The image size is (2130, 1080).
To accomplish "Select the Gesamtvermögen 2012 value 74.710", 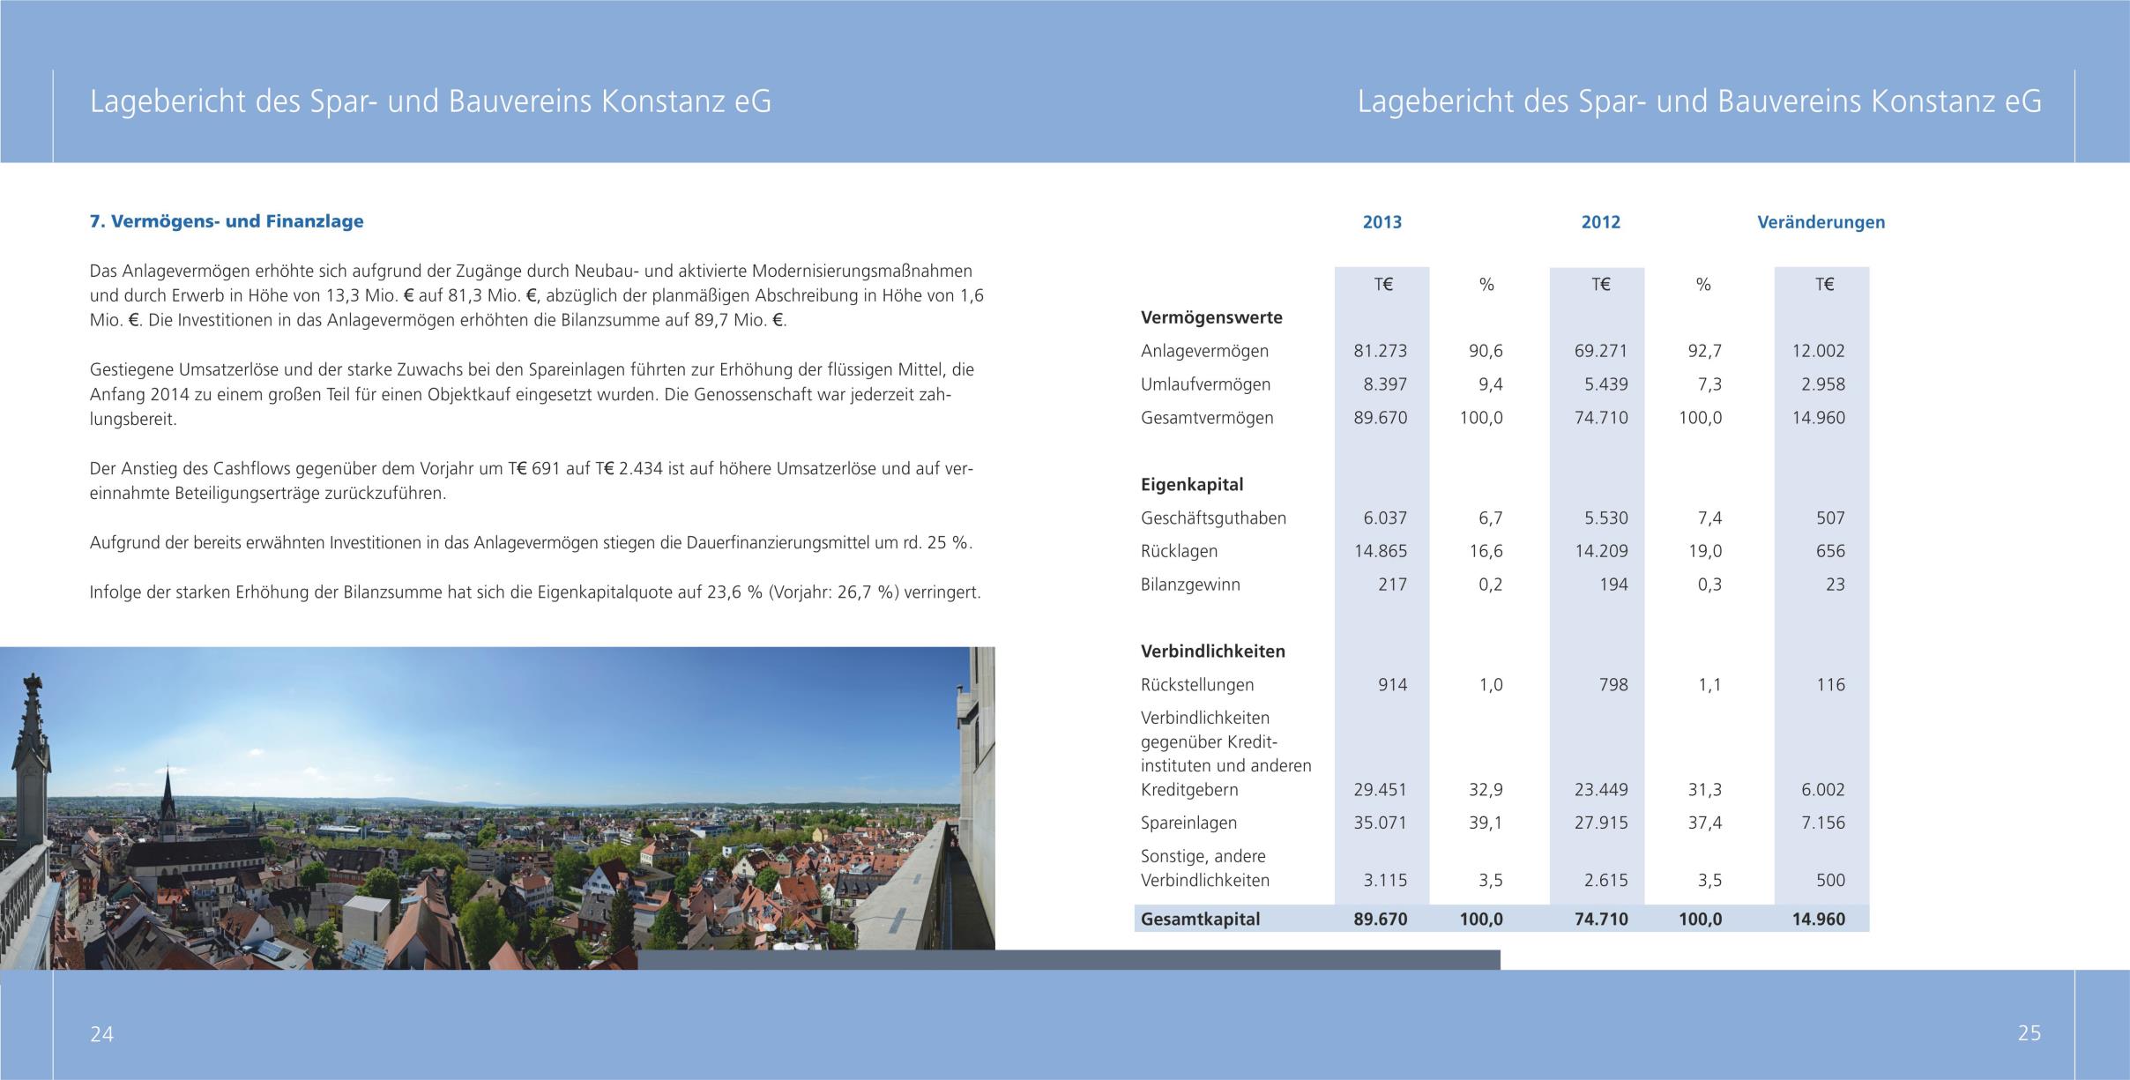I will (x=1601, y=418).
